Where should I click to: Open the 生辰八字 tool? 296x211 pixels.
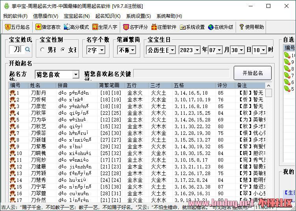point(95,27)
